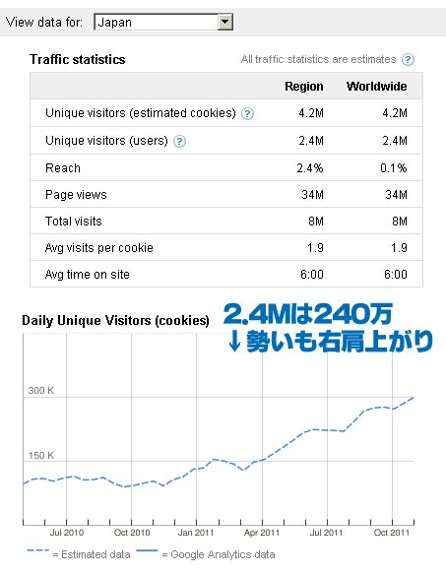Select the Estimated data legend entry
The image size is (446, 576).
[79, 553]
